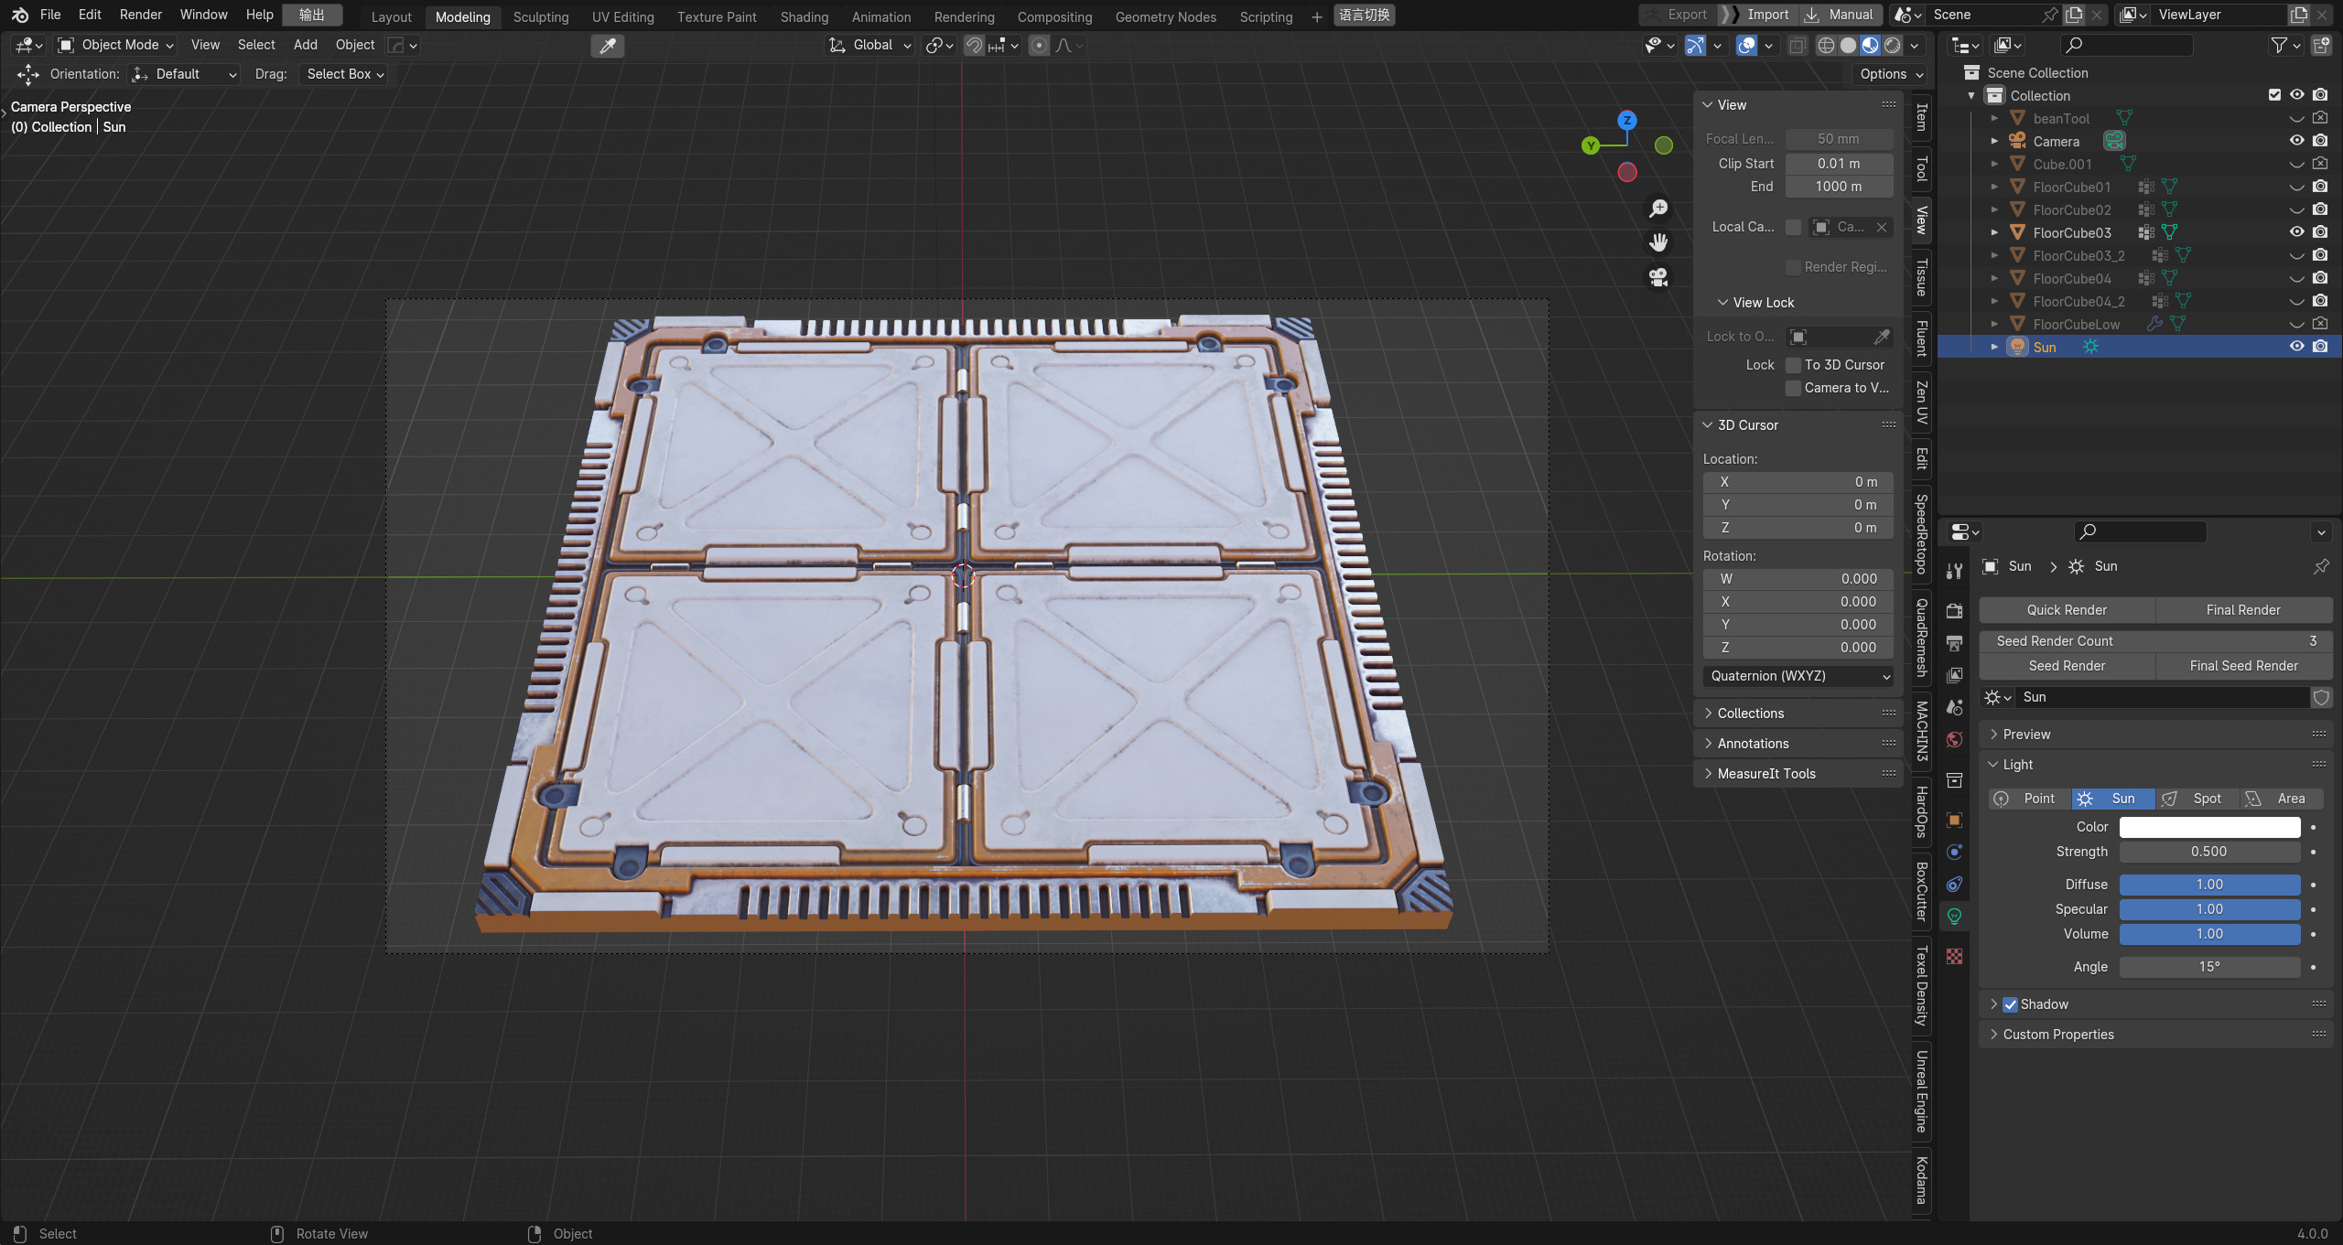Open the Texture properties tab icon
Viewport: 2343px width, 1245px height.
coord(1954,956)
